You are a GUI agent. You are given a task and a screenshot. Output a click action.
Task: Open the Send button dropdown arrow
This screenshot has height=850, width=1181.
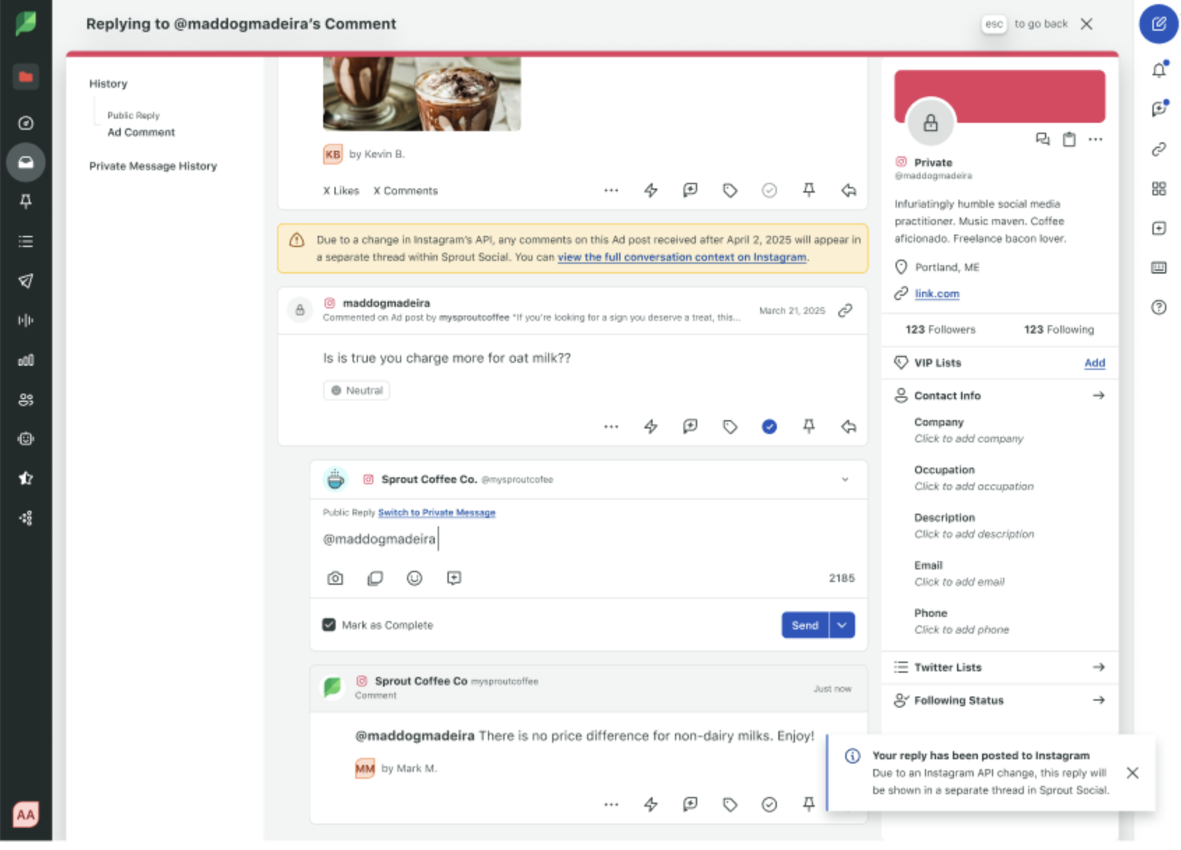click(842, 625)
